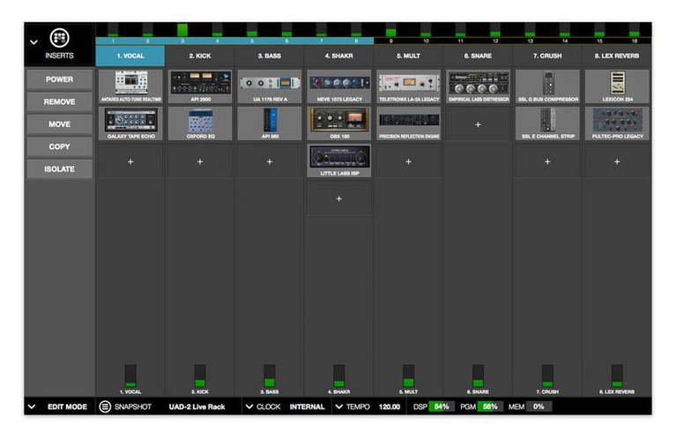Open the API 560 plugin on Bass
Image resolution: width=676 pixels, height=440 pixels.
tap(270, 123)
